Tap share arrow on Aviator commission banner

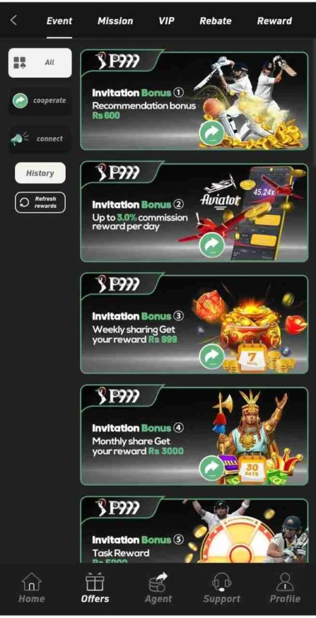[212, 246]
